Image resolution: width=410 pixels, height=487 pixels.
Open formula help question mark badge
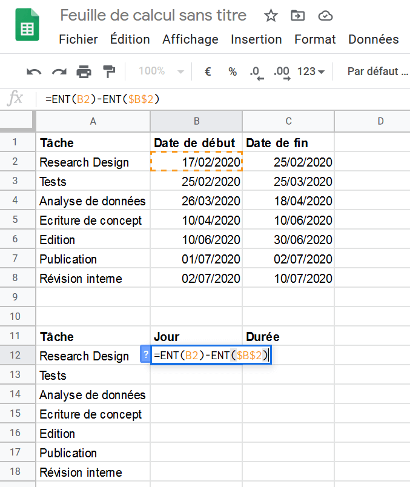(x=145, y=354)
